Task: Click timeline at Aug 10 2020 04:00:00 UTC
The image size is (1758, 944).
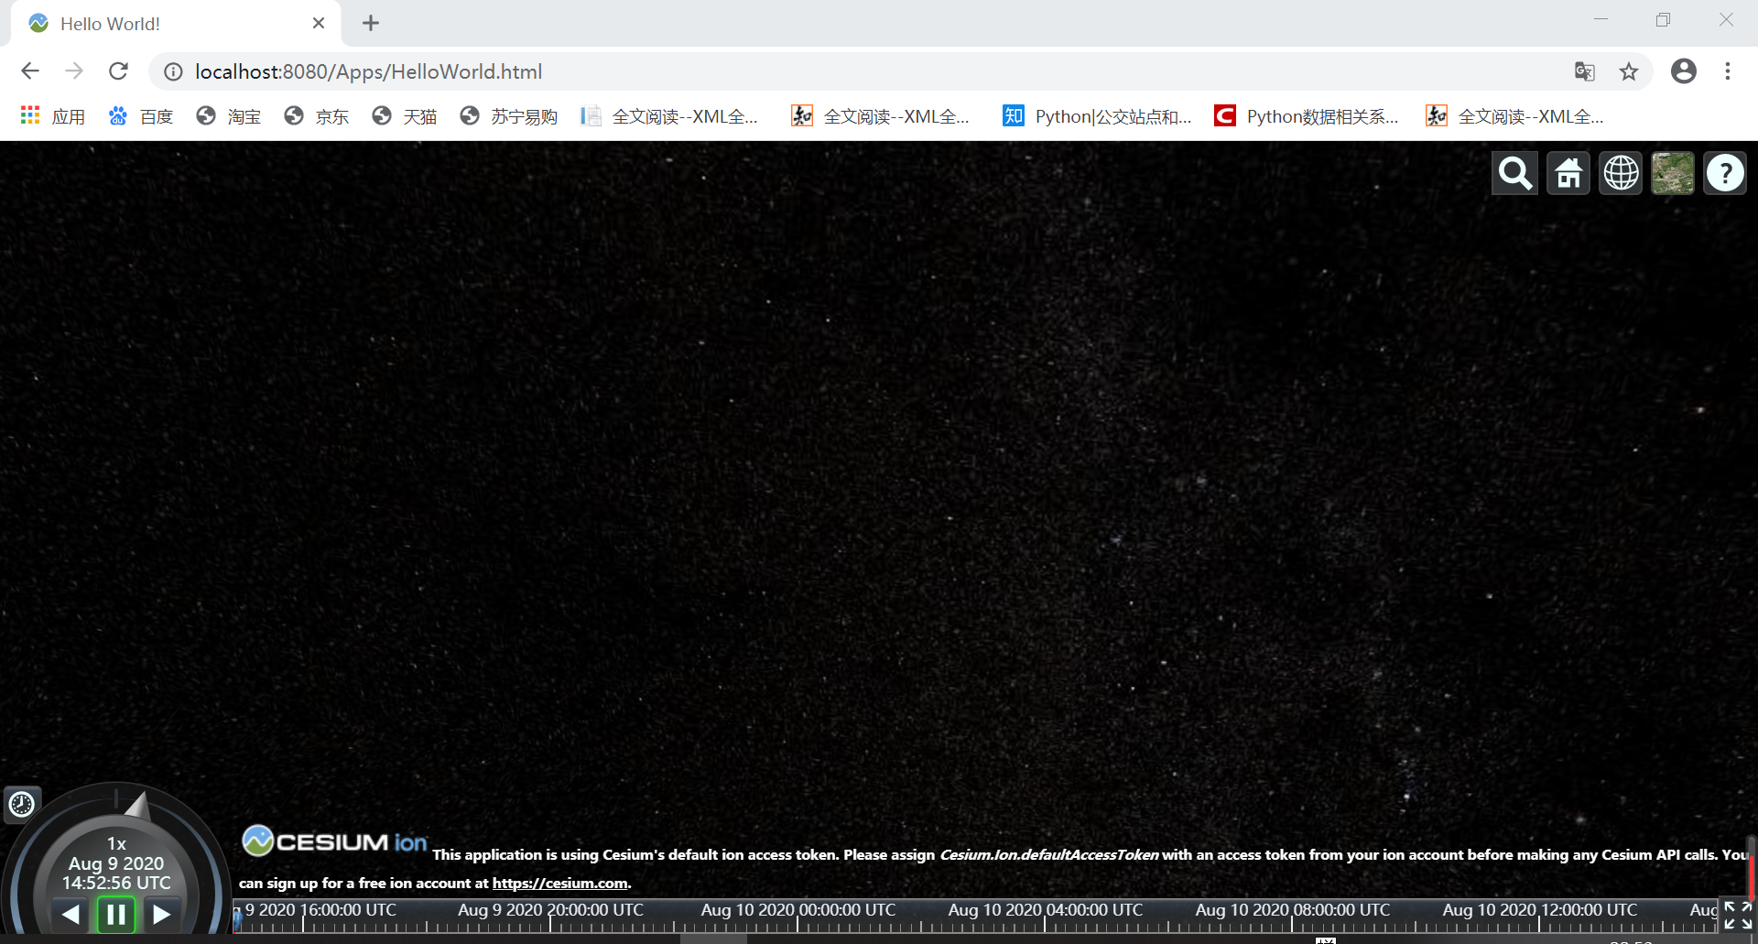Action: tap(1045, 910)
